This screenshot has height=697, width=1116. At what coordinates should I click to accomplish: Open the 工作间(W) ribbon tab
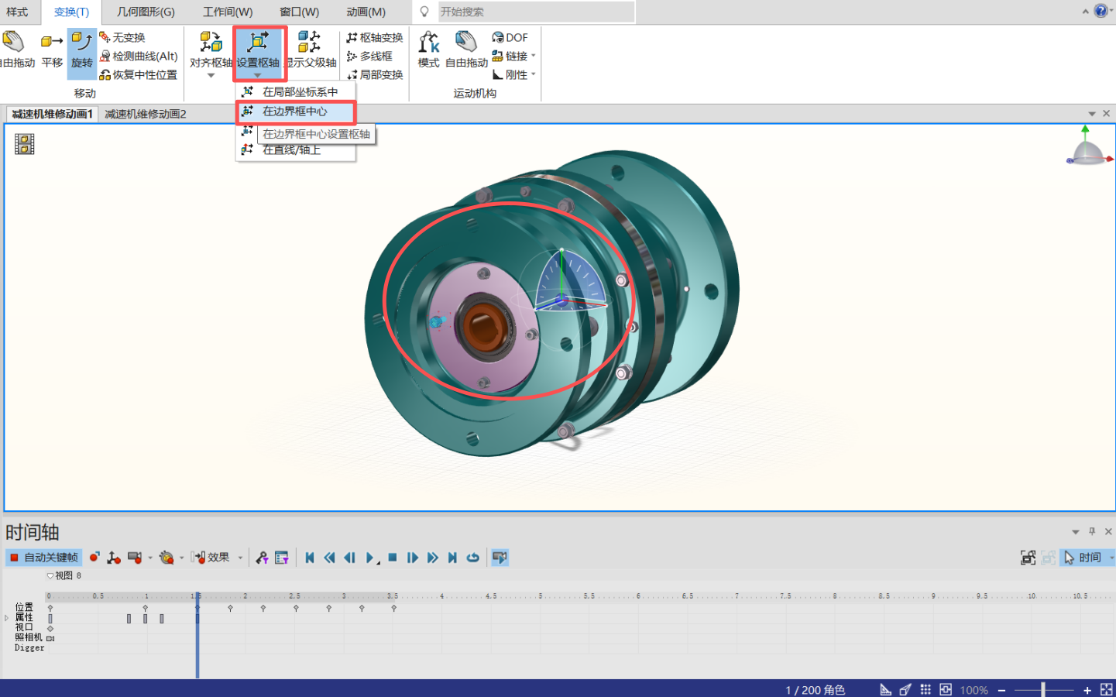[x=228, y=12]
